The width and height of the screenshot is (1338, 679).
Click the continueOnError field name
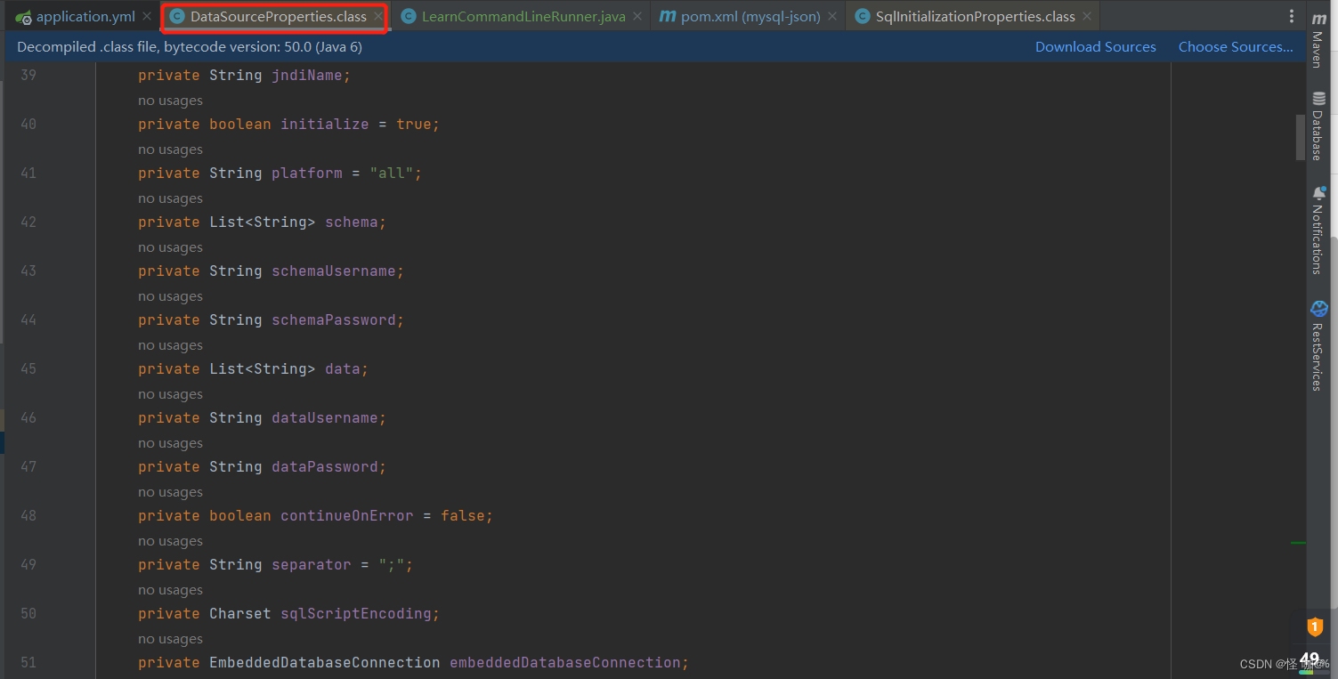point(347,516)
